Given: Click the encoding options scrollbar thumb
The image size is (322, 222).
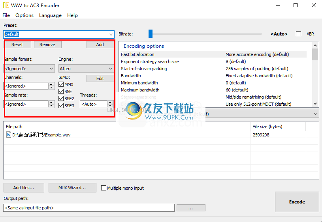Looking at the screenshot, I should (315, 54).
